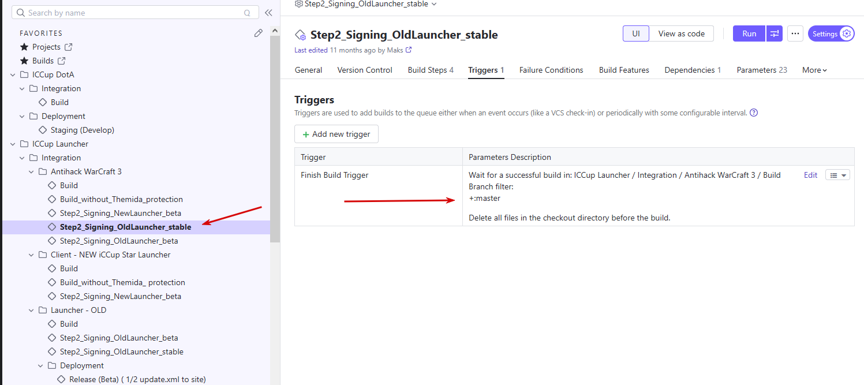Screen dimensions: 864x385
Task: Toggle the Settings gear button
Action: click(831, 33)
